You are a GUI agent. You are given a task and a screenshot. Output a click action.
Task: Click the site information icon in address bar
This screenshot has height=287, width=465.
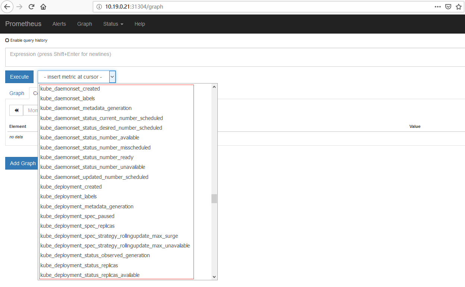tap(99, 7)
